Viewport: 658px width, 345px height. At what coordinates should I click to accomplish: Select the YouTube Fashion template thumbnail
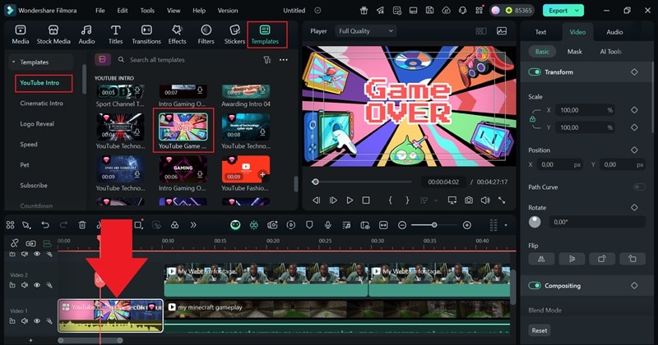(246, 168)
